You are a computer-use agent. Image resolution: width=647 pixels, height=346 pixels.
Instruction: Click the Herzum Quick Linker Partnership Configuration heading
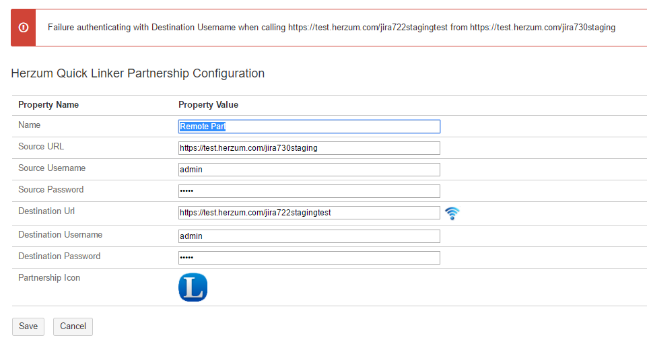(x=138, y=73)
